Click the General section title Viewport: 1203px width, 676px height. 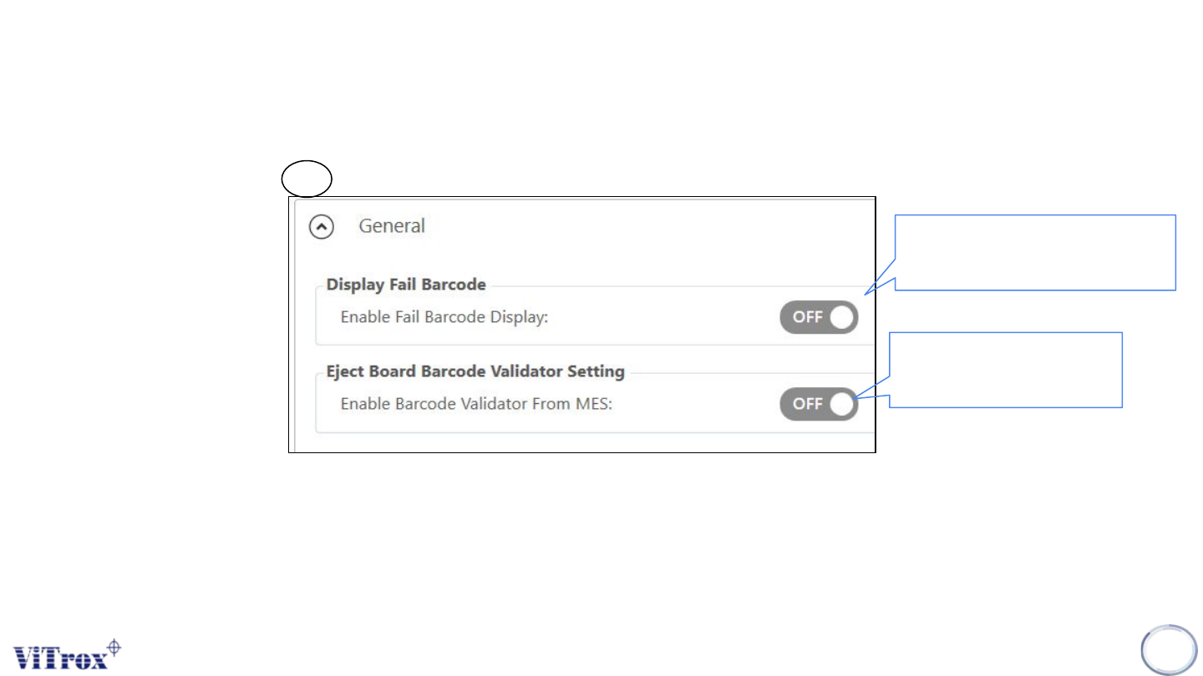pyautogui.click(x=392, y=226)
